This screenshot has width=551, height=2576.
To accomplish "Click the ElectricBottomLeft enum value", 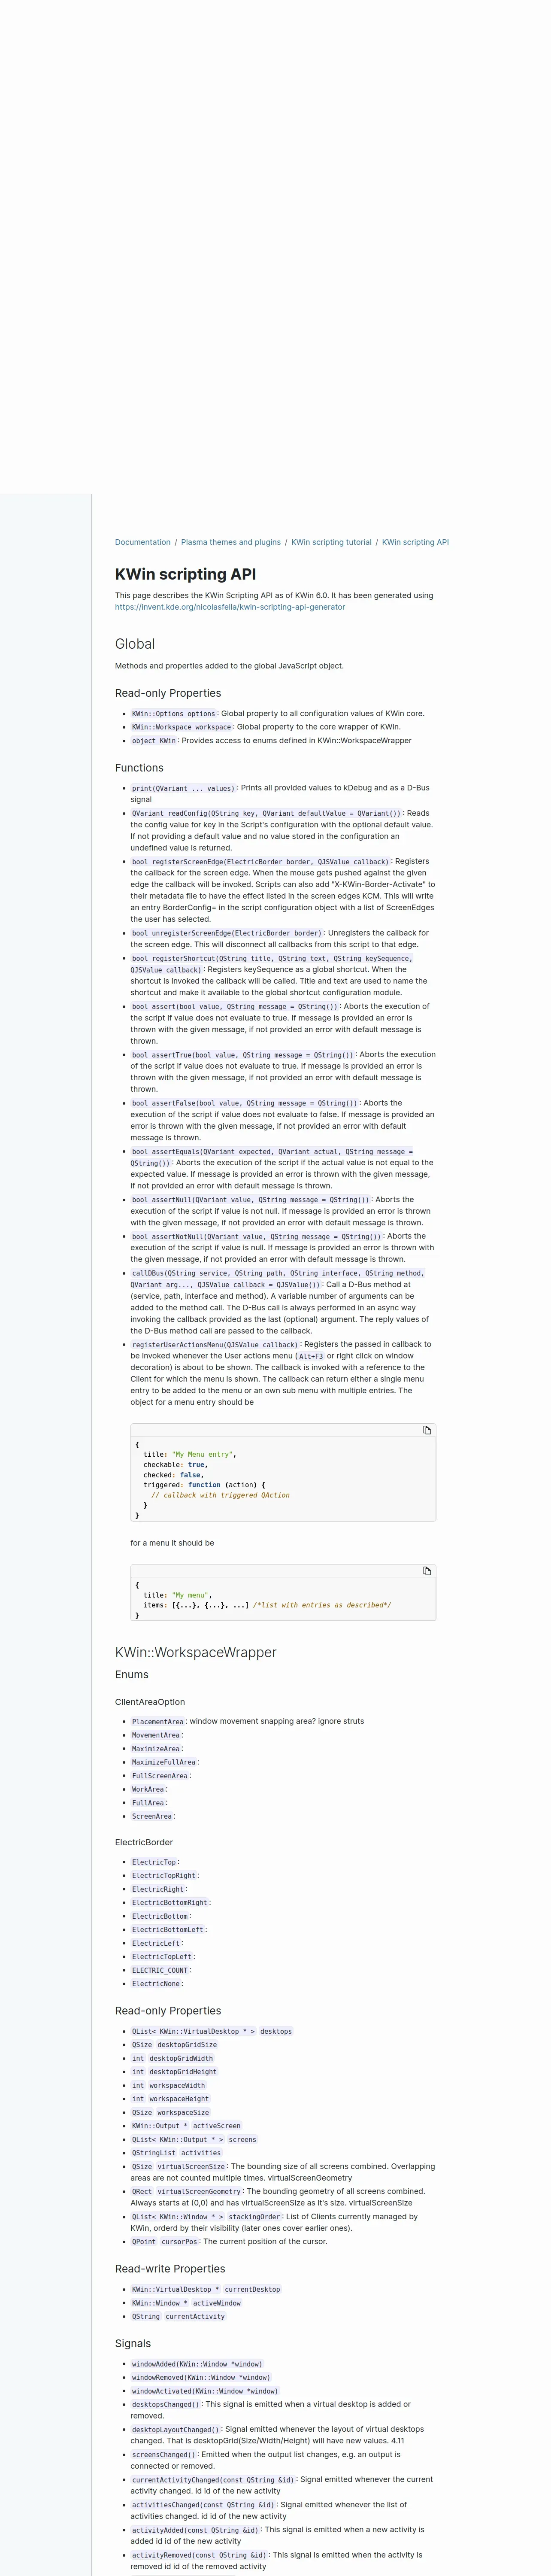I will (x=168, y=1930).
